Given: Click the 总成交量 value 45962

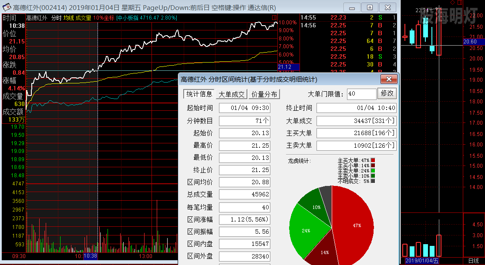Looking at the screenshot, I should [245, 195].
